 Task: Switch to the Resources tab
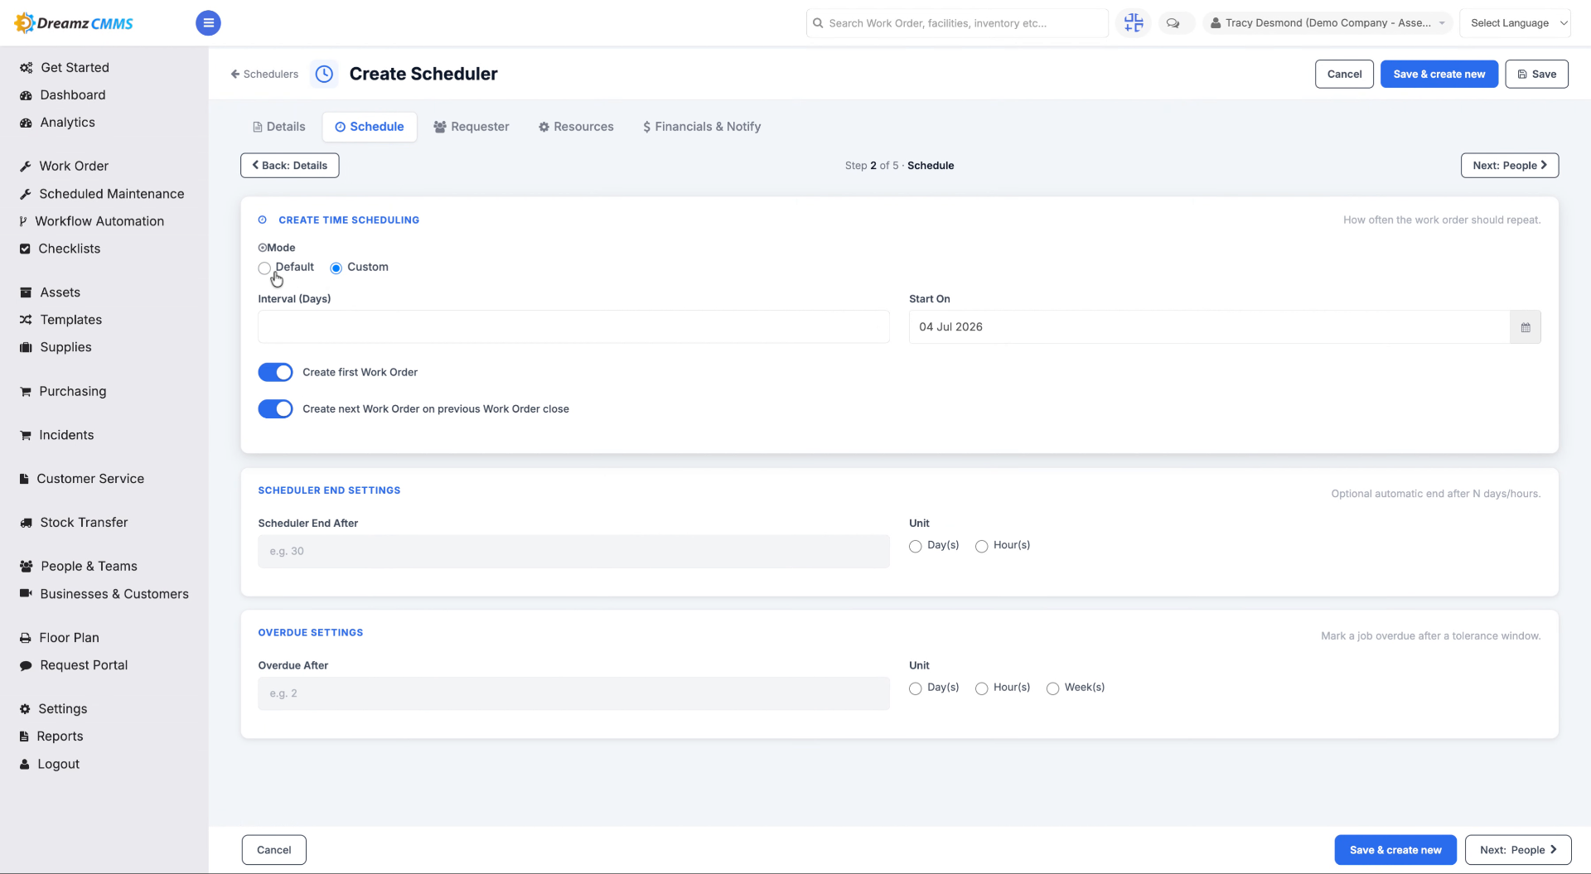pyautogui.click(x=576, y=127)
